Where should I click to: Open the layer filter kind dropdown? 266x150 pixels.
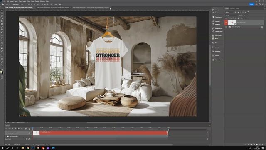(229, 12)
